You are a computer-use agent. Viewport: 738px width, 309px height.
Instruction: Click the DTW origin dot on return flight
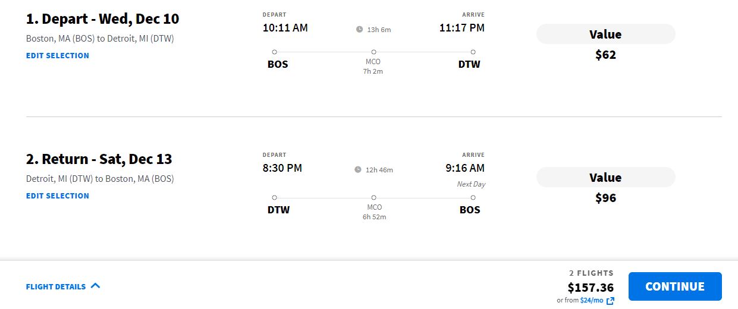pyautogui.click(x=274, y=197)
